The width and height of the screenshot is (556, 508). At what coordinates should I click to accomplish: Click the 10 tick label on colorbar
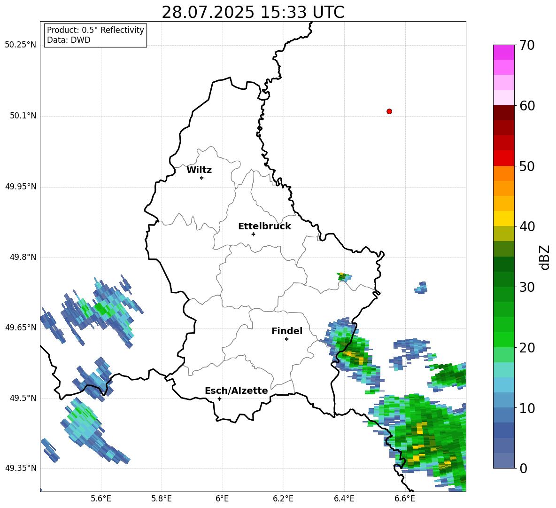527,408
